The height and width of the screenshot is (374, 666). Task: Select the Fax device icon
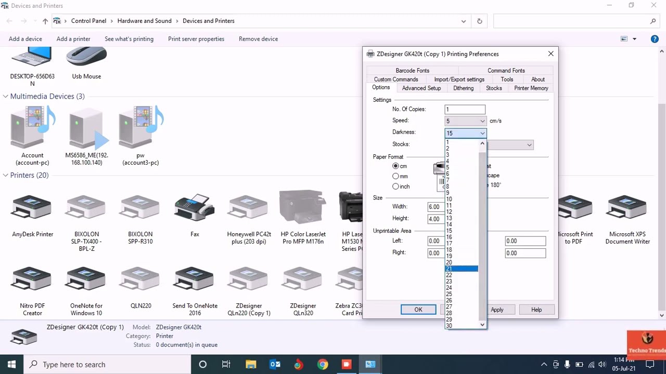pos(195,208)
